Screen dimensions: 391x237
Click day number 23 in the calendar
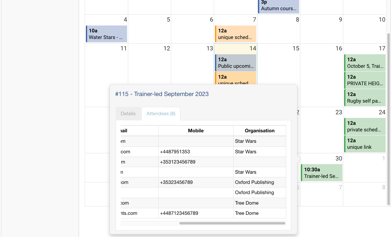pos(339,112)
